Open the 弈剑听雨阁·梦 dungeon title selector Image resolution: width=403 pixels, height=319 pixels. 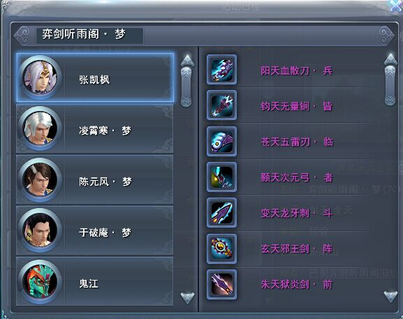89,35
